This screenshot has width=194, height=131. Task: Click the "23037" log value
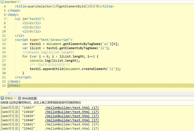(28, 108)
